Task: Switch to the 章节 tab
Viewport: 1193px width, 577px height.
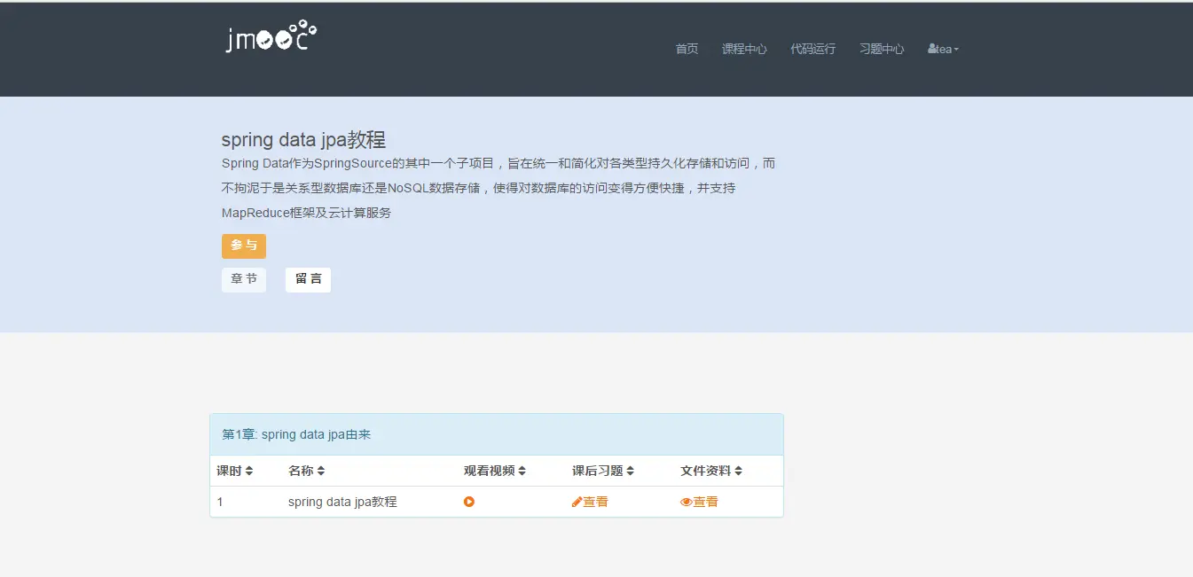Action: 244,279
